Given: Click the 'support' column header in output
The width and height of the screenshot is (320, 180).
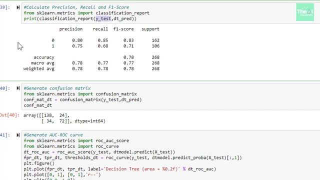Looking at the screenshot, I should 150,29.
